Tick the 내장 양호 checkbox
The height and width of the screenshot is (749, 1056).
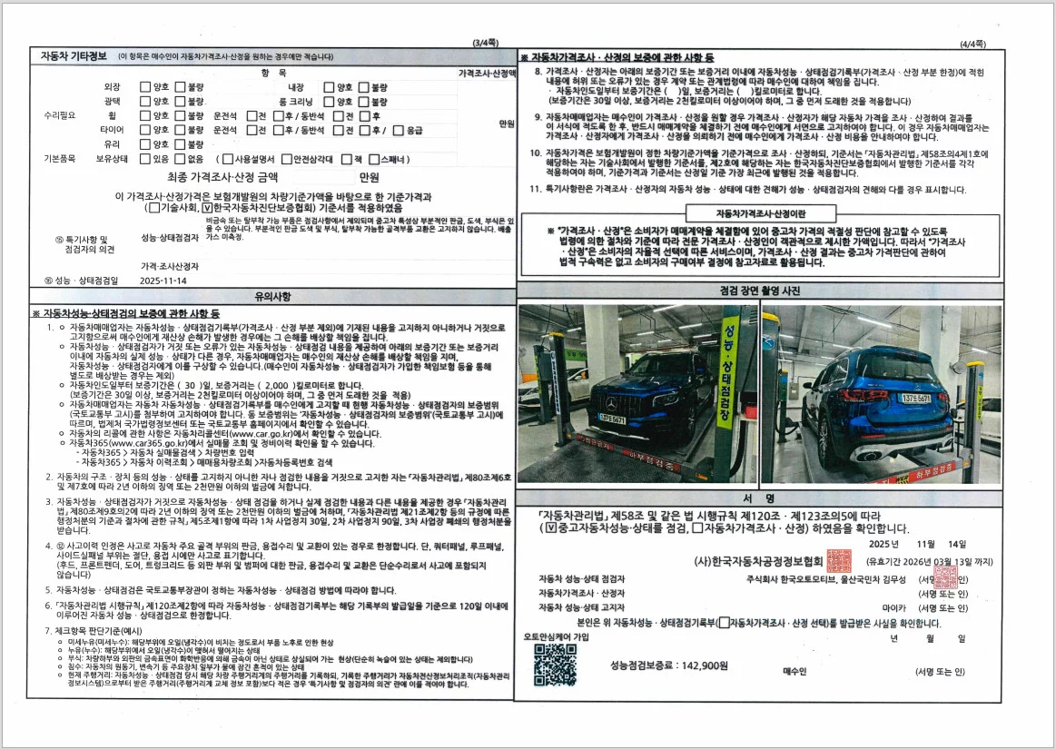[x=330, y=88]
